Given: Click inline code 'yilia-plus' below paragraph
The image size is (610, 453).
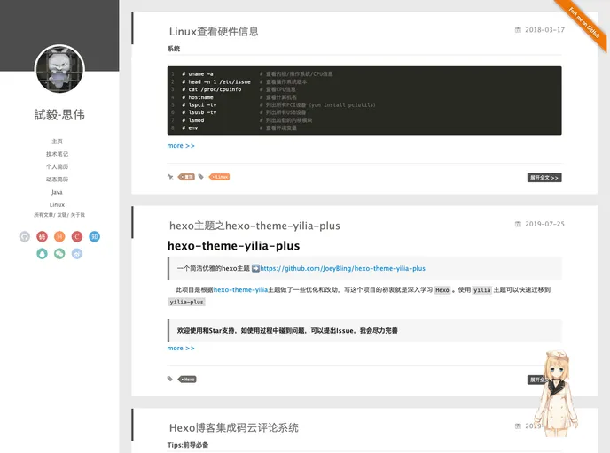Looking at the screenshot, I should point(187,302).
